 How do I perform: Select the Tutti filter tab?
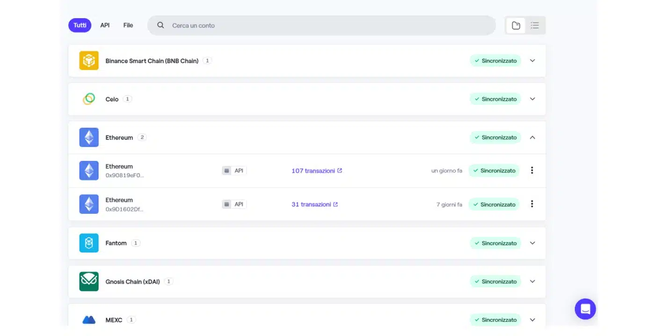coord(80,25)
